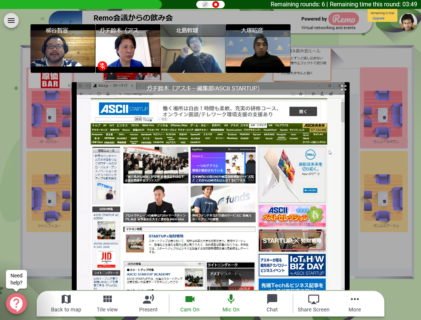This screenshot has height=320, width=421.
Task: Click TECH in ASCII navigation menu
Action: coord(135,125)
